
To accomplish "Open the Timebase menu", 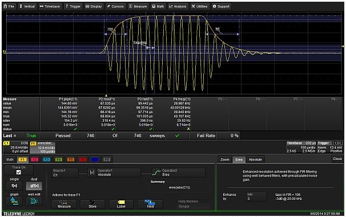I will pos(50,6).
